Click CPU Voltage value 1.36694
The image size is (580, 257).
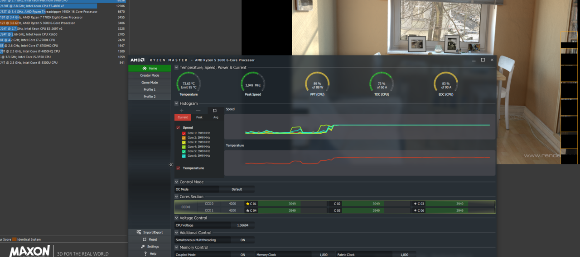[242, 225]
